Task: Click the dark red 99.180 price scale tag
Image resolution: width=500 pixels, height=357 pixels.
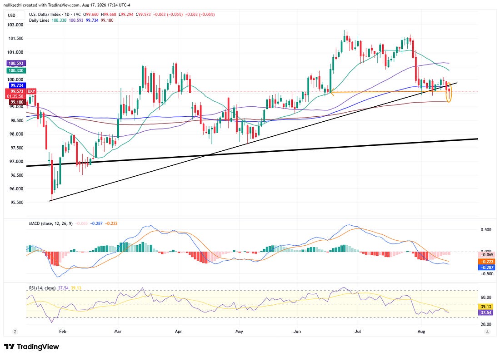Action: (16, 102)
